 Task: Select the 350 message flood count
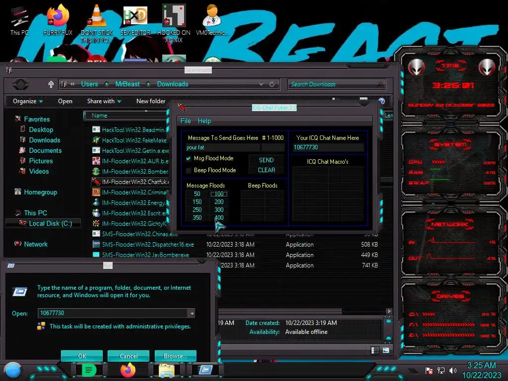click(x=197, y=218)
